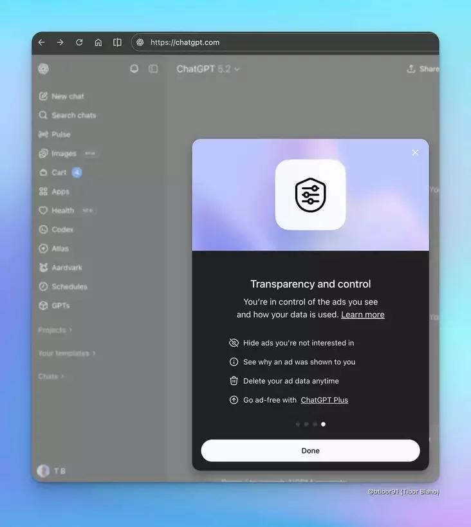Expand the Projects section
Viewport: 471px width, 527px height.
pos(55,330)
